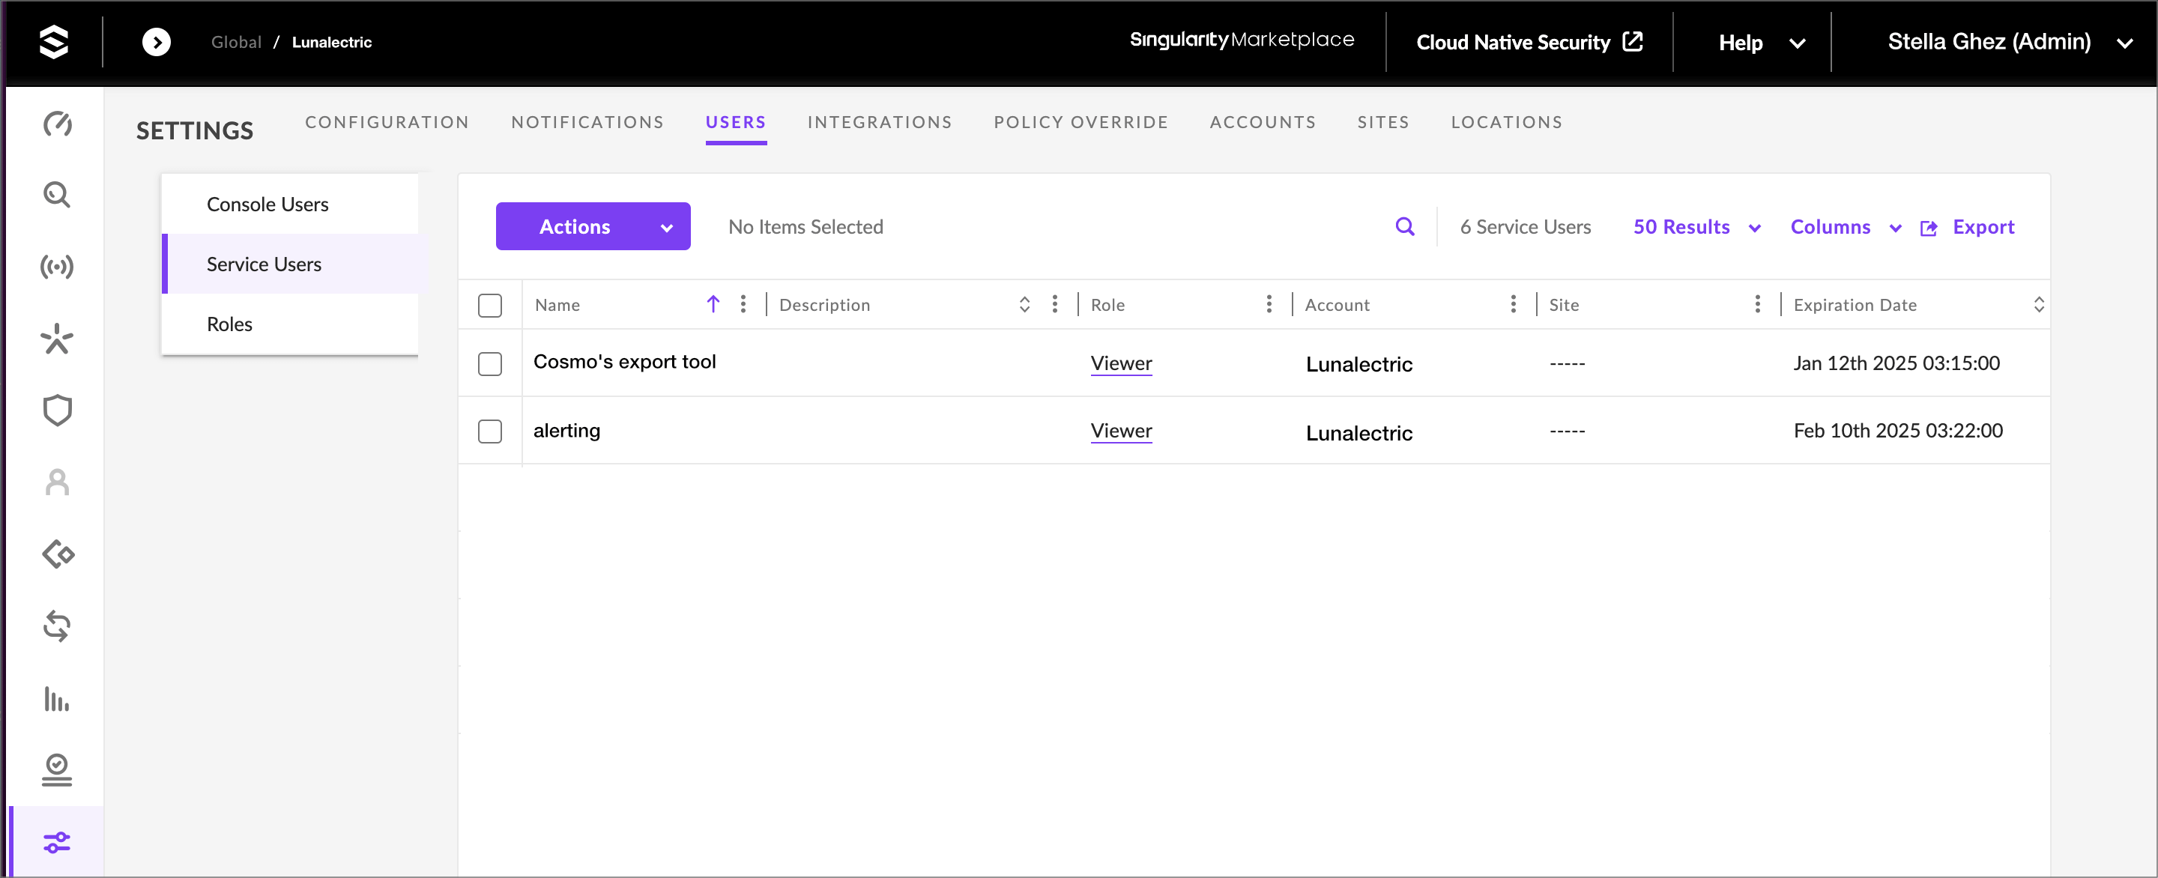Click the Rollback/Recovery icon in sidebar
Viewport: 2158px width, 878px height.
58,628
